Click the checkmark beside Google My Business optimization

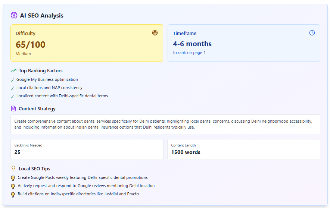[x=12, y=80]
